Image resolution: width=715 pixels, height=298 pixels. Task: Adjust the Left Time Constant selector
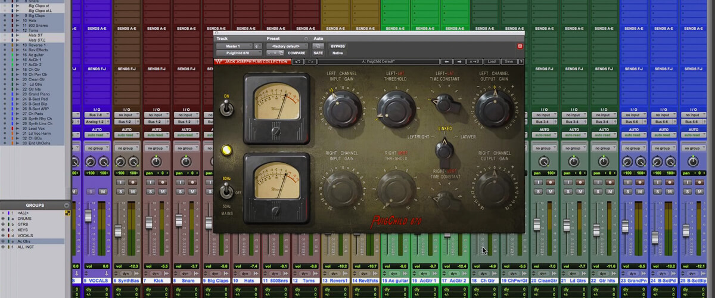(446, 103)
